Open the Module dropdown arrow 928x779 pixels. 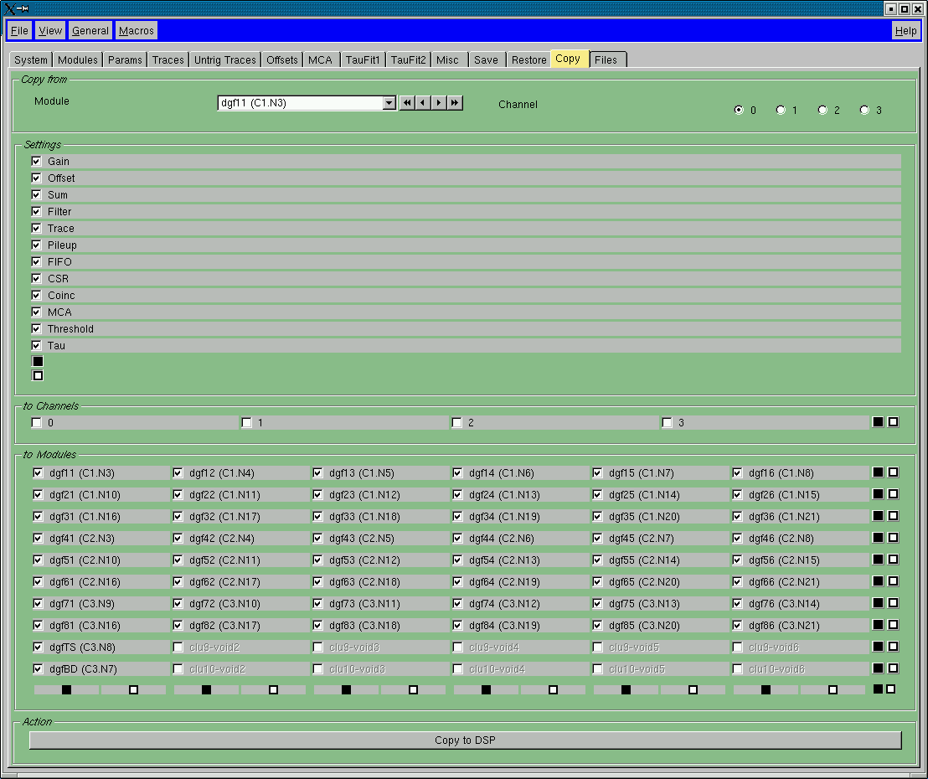[x=389, y=103]
